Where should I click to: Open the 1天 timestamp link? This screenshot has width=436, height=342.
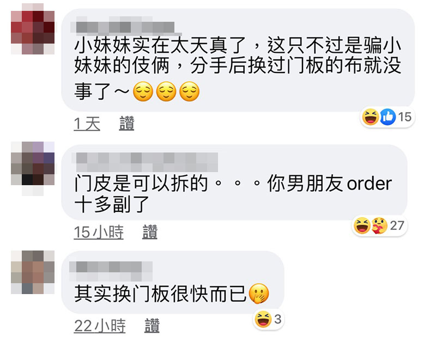(87, 124)
